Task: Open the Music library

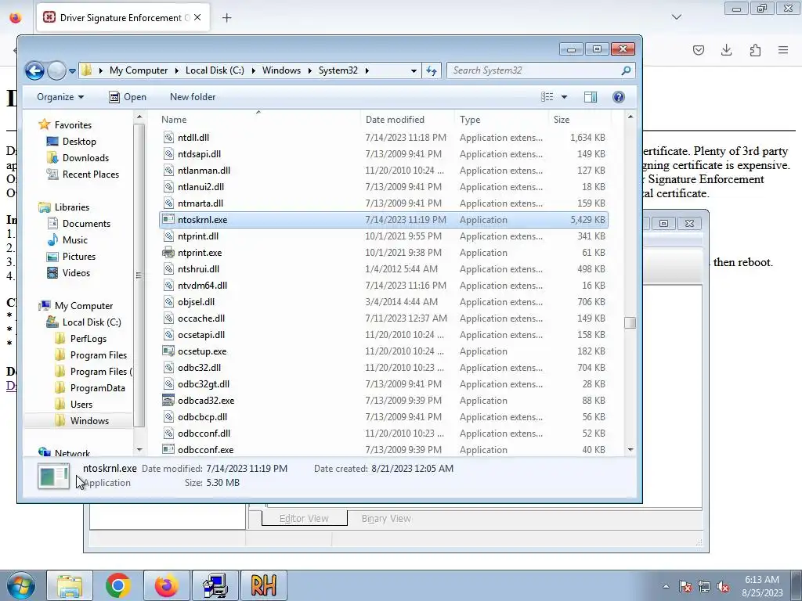Action: point(74,239)
